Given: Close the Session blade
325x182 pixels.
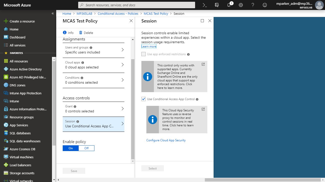Looking at the screenshot, I should point(210,21).
